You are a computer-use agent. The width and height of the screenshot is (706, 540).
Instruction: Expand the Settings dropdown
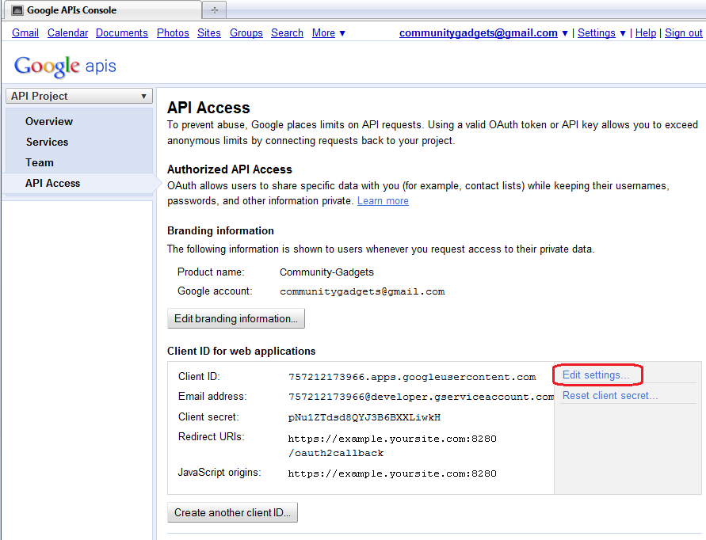[601, 32]
